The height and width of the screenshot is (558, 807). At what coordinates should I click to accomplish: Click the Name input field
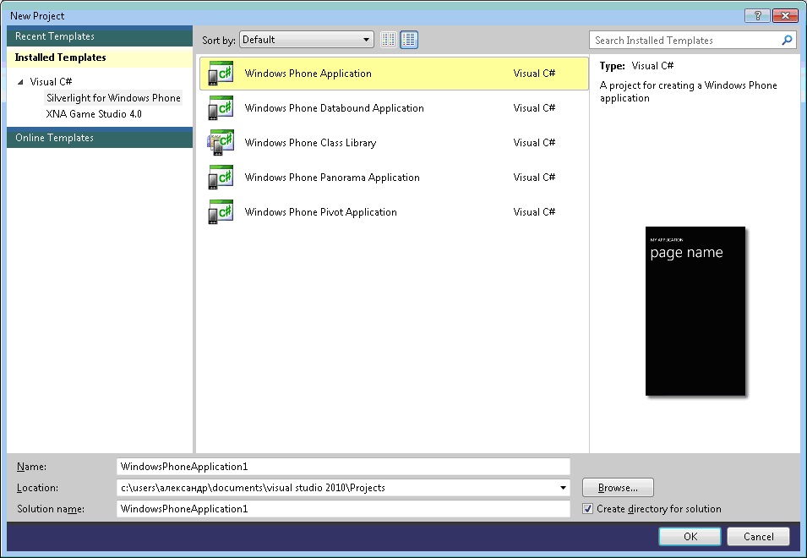[343, 467]
